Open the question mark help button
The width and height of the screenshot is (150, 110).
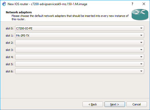tap(132, 4)
